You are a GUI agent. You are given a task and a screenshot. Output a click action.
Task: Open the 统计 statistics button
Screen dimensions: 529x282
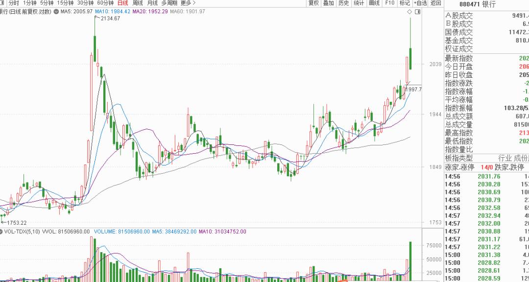359,3
